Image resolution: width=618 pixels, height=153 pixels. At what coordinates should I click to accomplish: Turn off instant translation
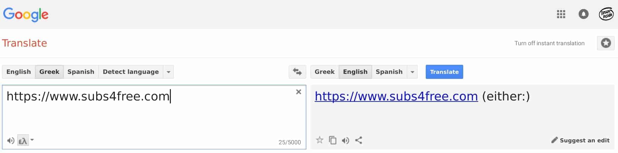tap(549, 43)
